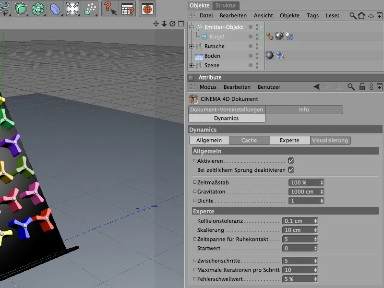Click the Gravitation value stepper arrows
Image resolution: width=384 pixels, height=288 pixels.
(x=321, y=192)
